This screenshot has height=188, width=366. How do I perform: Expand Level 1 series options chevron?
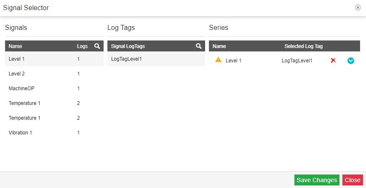350,61
